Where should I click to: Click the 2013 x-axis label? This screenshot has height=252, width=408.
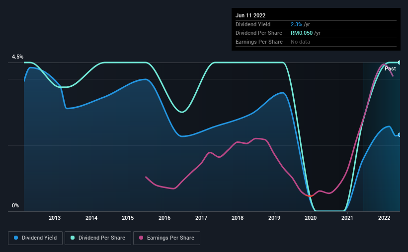pos(55,218)
